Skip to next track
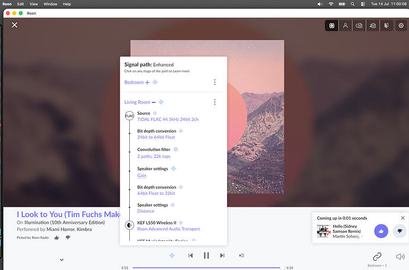 222,255
